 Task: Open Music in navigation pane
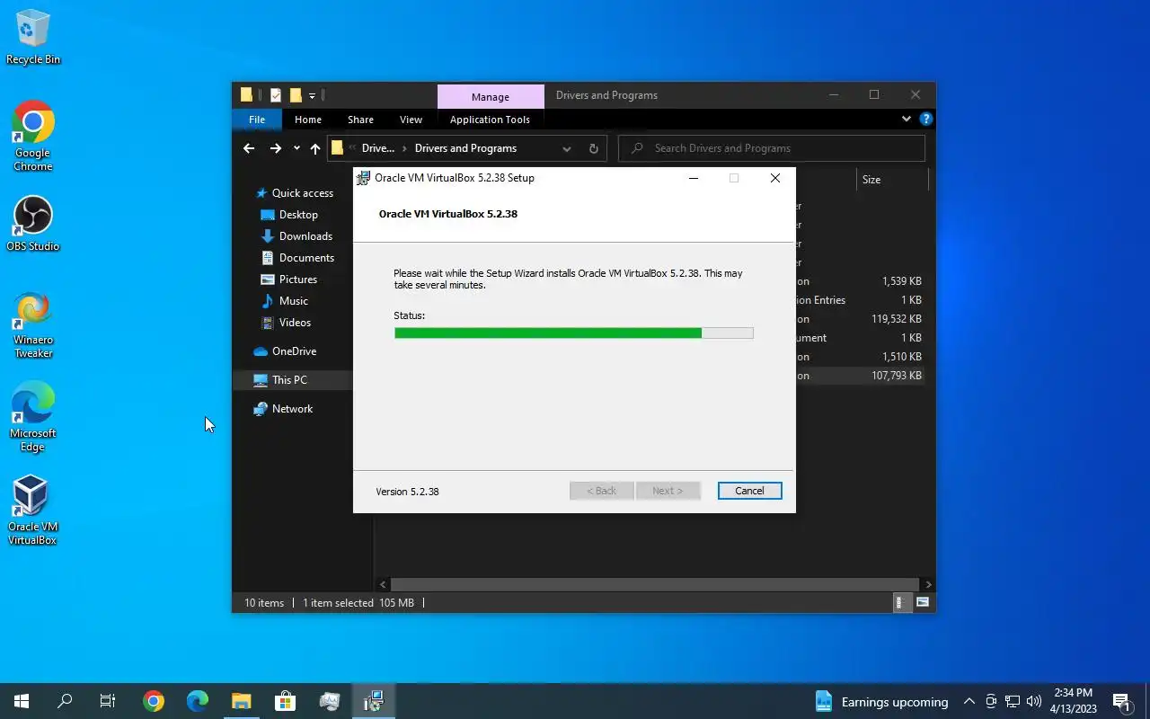pyautogui.click(x=294, y=301)
